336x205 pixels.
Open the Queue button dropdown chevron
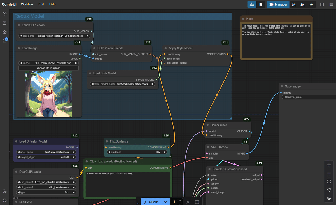point(165,201)
